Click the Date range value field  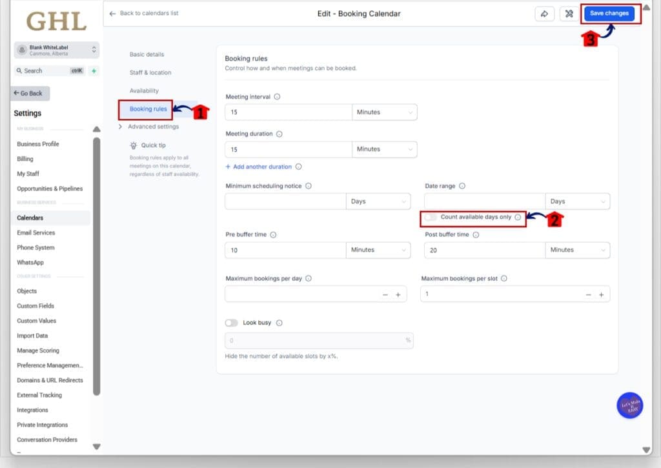485,201
